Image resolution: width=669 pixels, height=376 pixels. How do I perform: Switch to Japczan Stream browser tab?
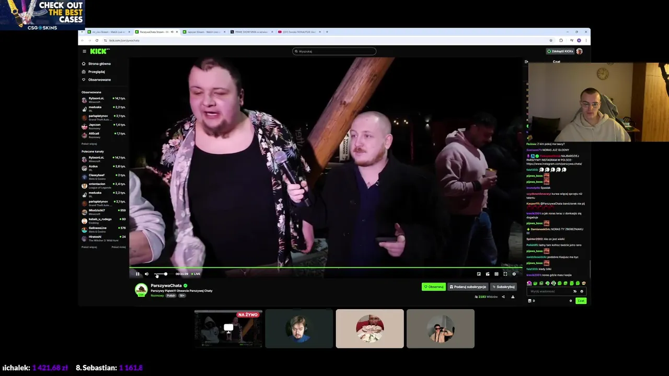(204, 32)
